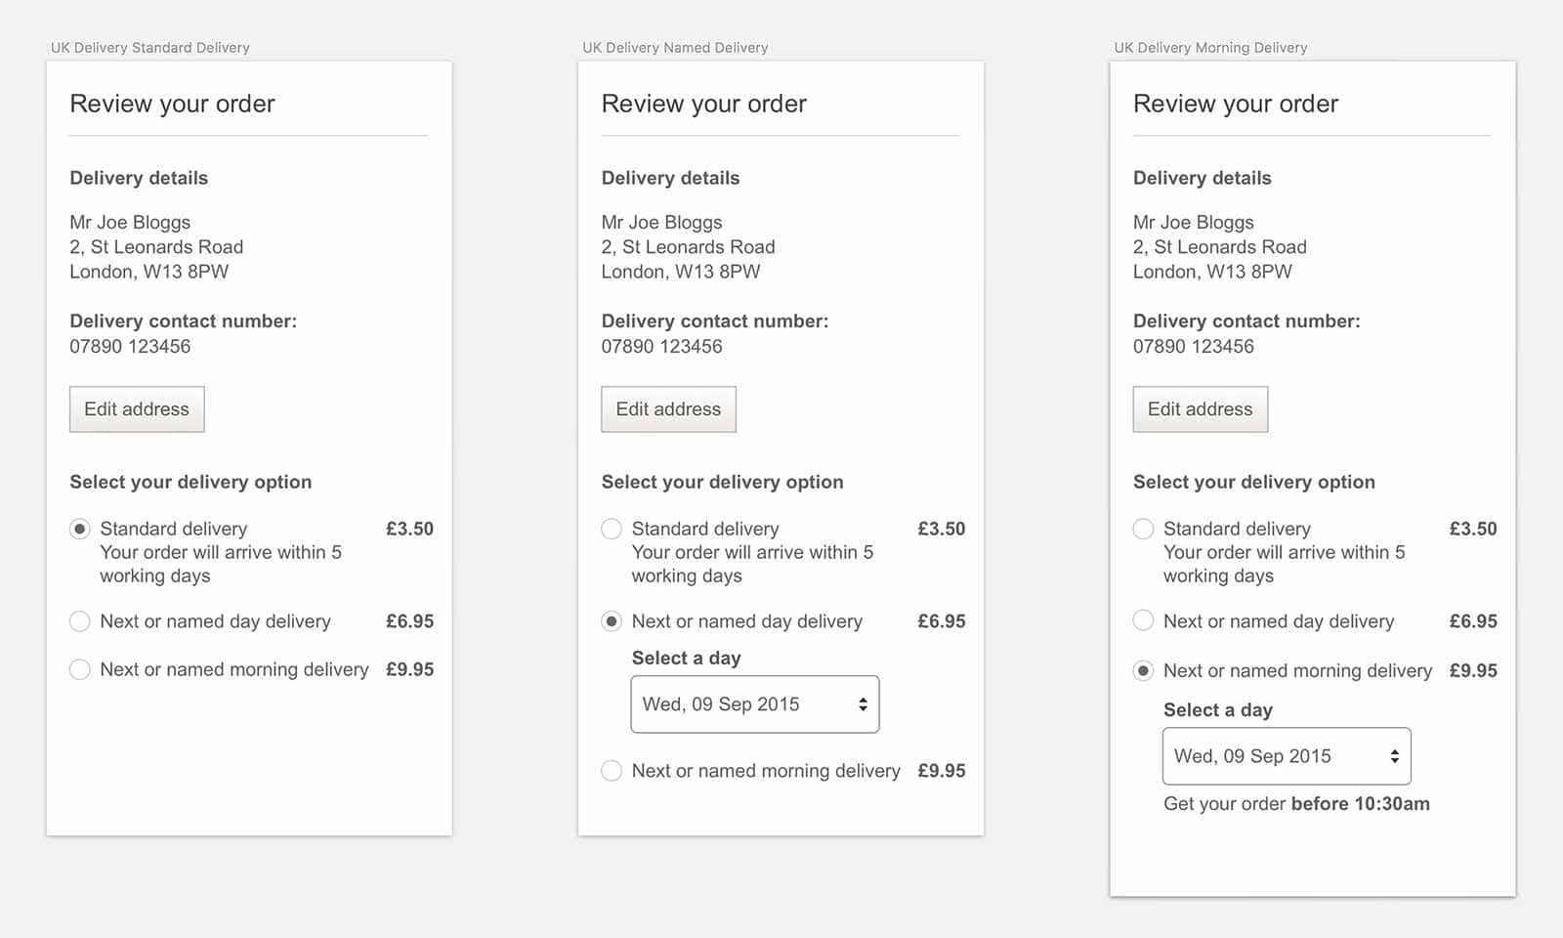Click Edit address in Morning Delivery panel
Image resolution: width=1563 pixels, height=938 pixels.
pyautogui.click(x=1200, y=409)
